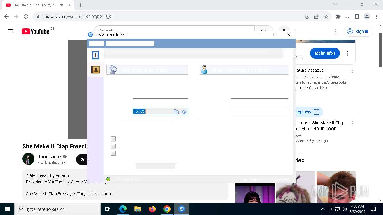Open the Windows Start menu
The height and width of the screenshot is (215, 383).
pos(7,209)
